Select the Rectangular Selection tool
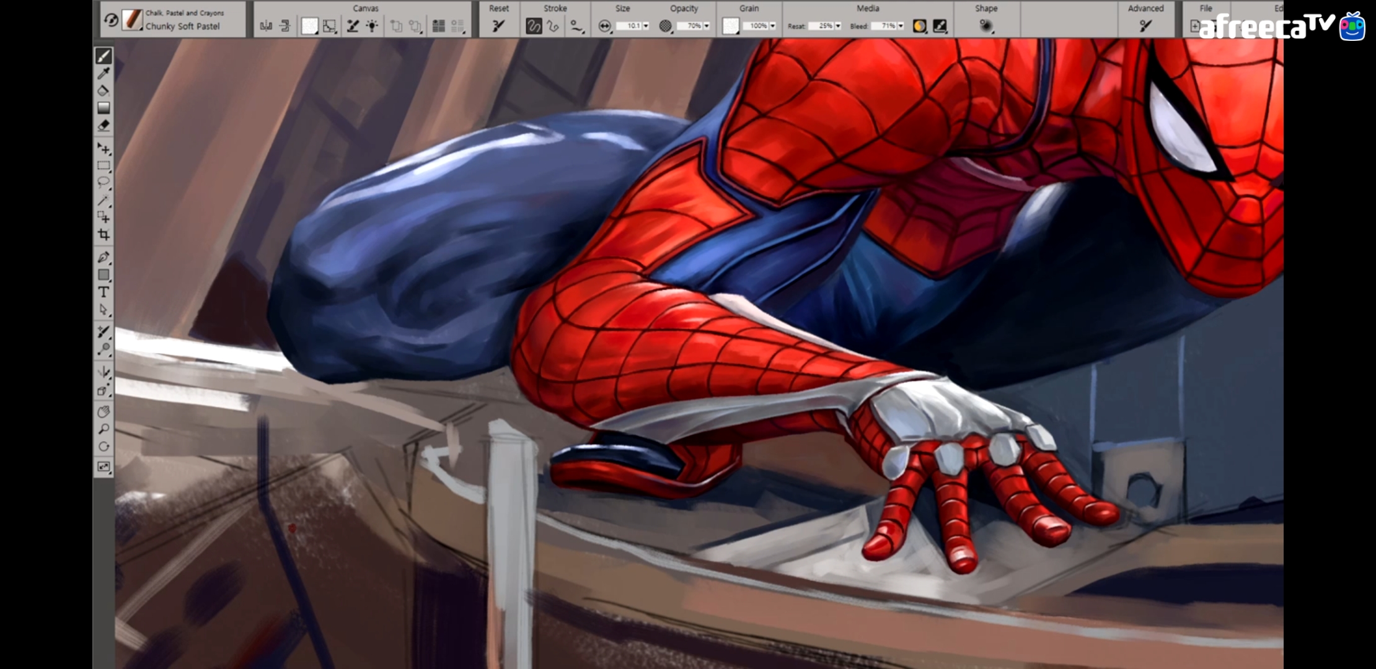Screen dimensions: 1376x669 click(104, 166)
